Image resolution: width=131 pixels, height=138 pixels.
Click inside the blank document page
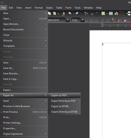[x=116, y=83]
